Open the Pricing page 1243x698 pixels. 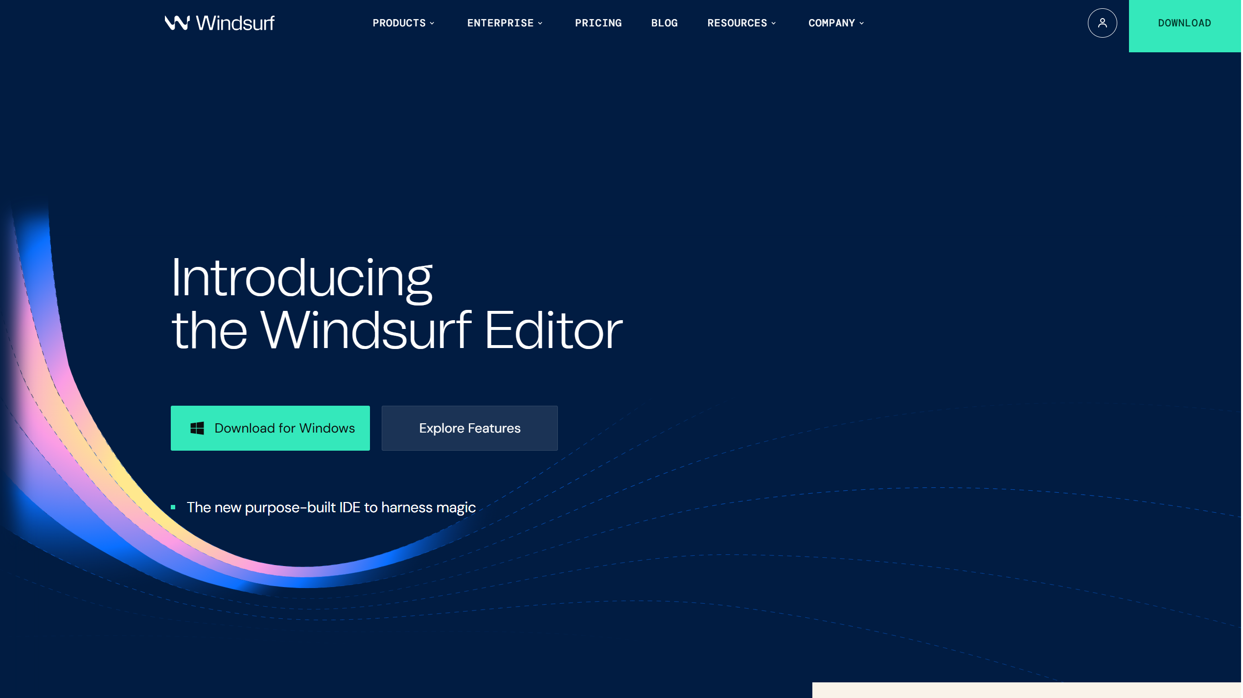click(x=599, y=23)
